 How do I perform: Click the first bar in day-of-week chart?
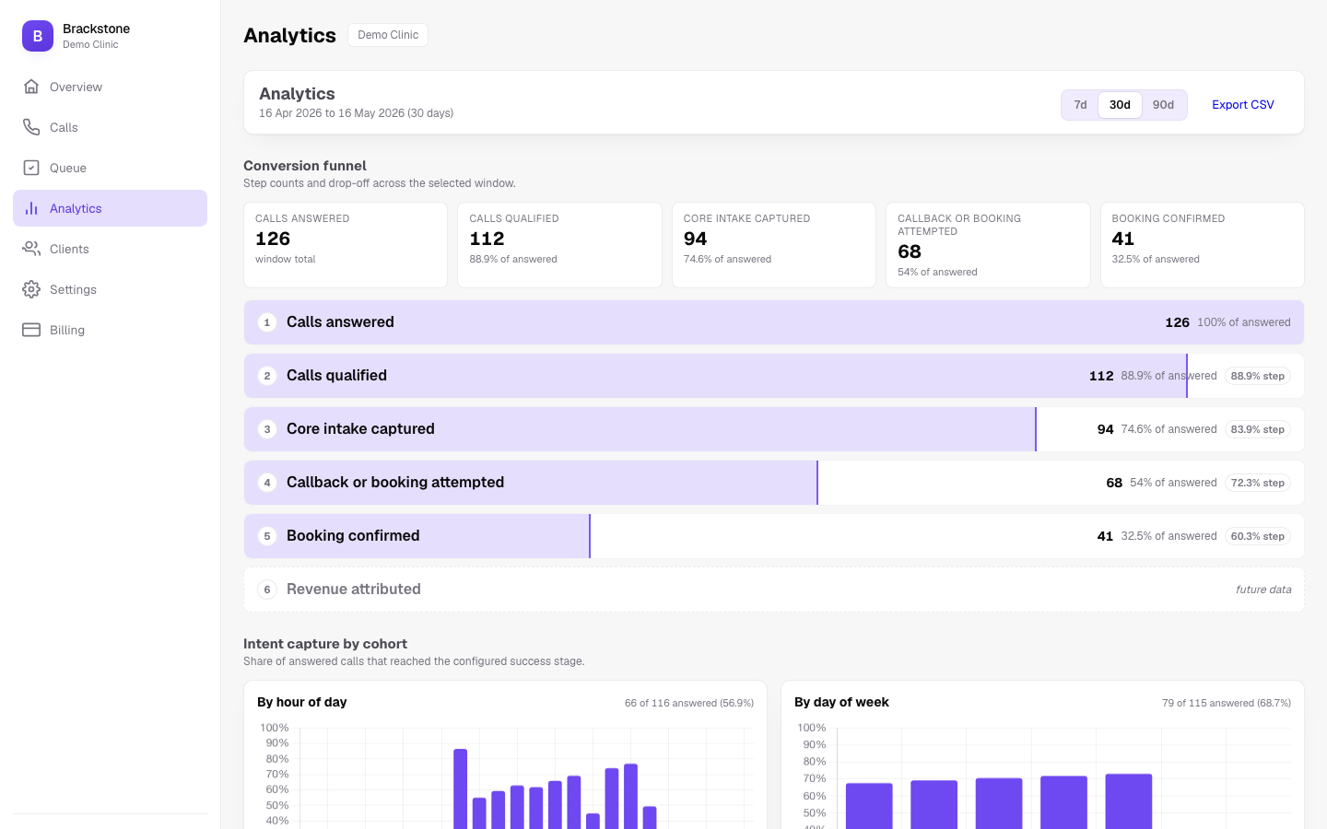click(869, 806)
